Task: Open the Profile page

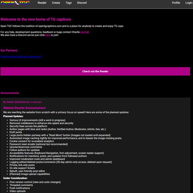Action: click(176, 3)
